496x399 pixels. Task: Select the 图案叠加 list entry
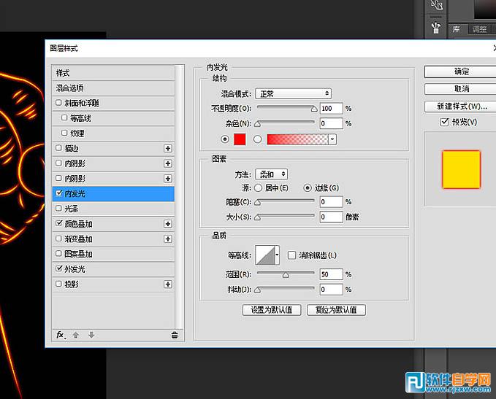(113, 254)
